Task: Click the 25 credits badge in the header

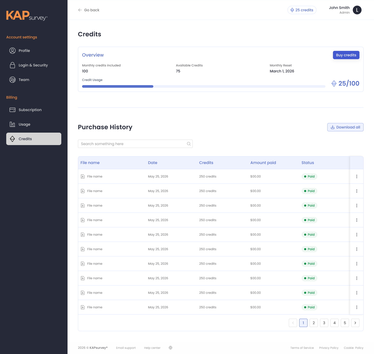Action: click(x=302, y=10)
